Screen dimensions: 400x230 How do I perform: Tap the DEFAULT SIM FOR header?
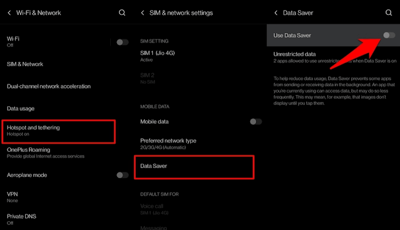coord(160,194)
